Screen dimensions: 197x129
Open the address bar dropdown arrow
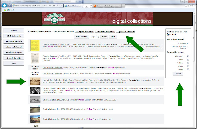pyautogui.click(x=55, y=6)
